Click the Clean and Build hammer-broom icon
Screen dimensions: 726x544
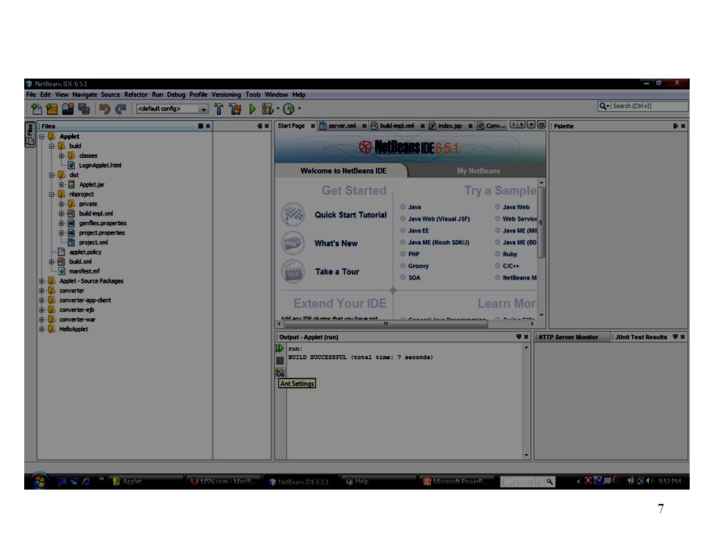coord(235,109)
